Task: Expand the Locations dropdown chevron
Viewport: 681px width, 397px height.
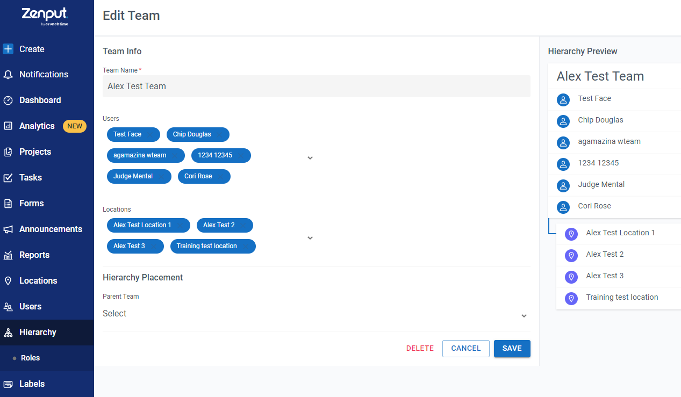Action: 310,238
